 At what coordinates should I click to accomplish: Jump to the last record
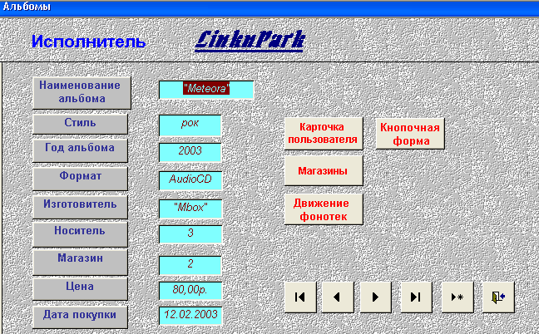(x=416, y=297)
